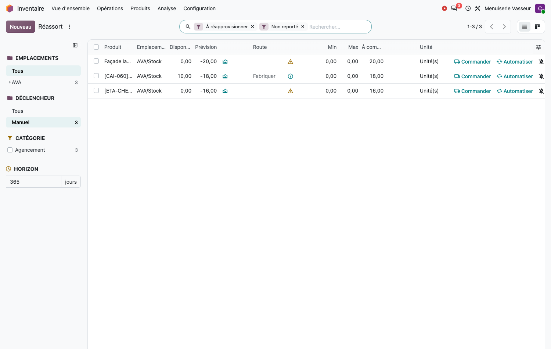Go to previous page of records

coord(491,27)
